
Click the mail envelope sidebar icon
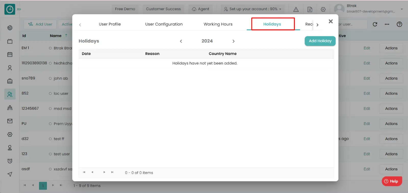10,121
